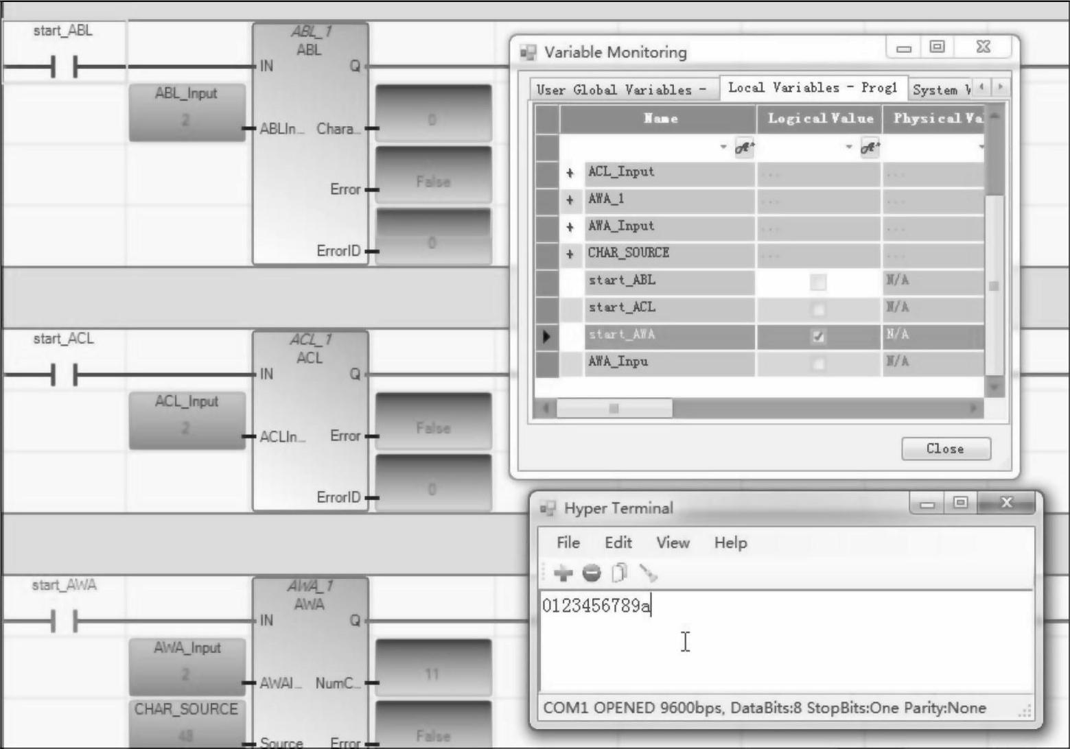Switch to User Global Variables tab
Image resolution: width=1070 pixels, height=749 pixels.
621,90
